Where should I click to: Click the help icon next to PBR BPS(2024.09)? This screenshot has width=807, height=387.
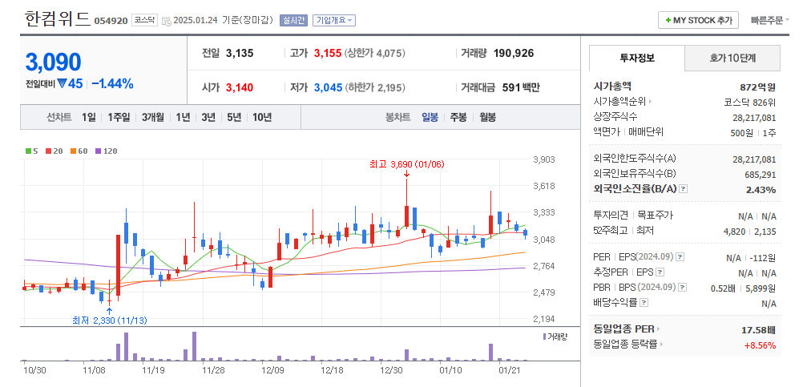pos(683,287)
